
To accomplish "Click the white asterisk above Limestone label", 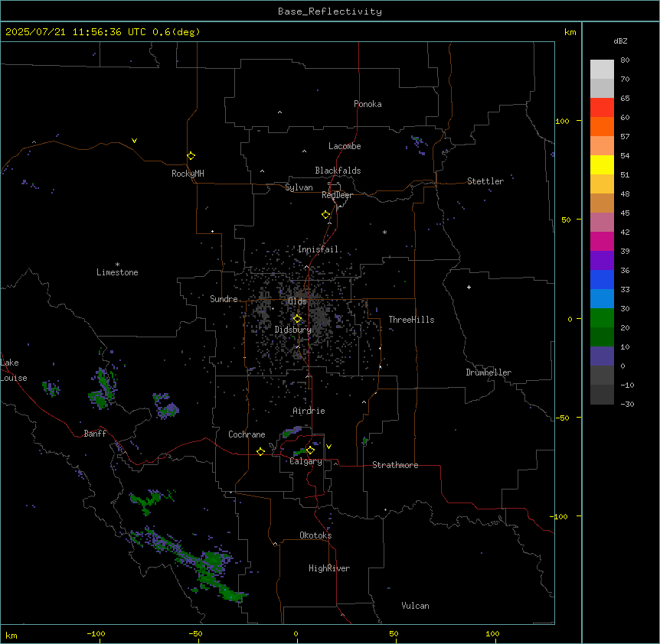I will coord(117,265).
